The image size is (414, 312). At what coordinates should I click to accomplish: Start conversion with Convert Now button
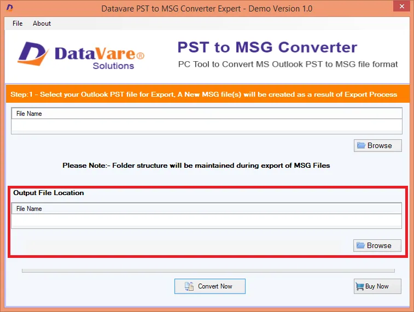(x=209, y=286)
